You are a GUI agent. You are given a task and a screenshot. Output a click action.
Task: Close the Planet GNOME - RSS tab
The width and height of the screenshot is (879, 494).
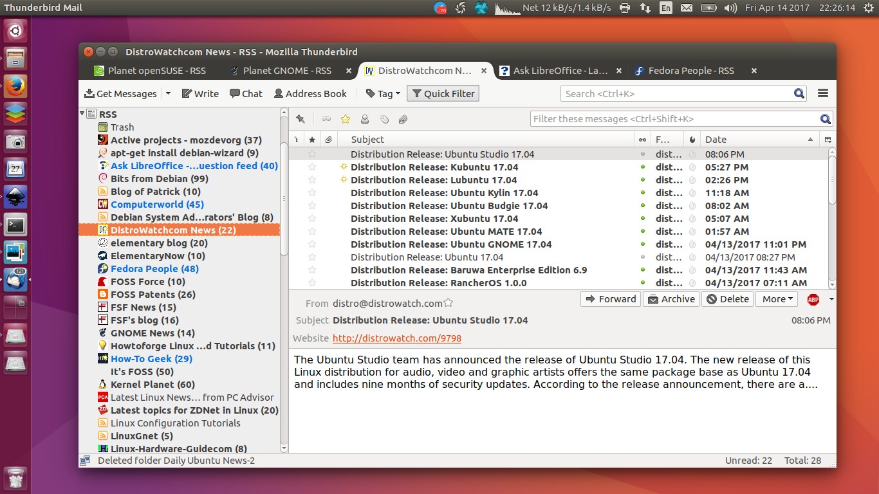pos(349,71)
